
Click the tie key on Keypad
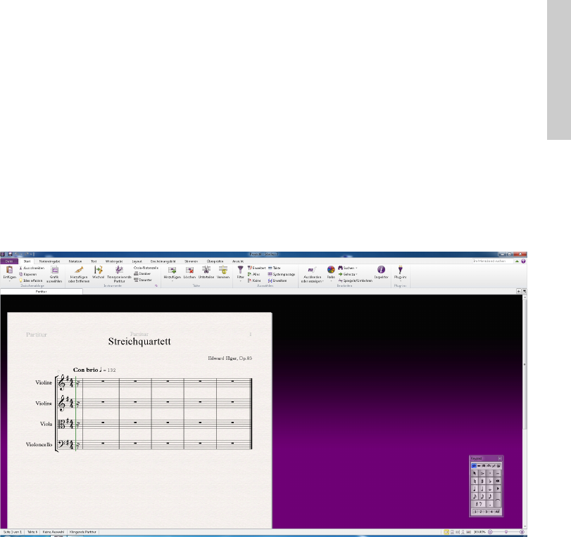[x=498, y=500]
